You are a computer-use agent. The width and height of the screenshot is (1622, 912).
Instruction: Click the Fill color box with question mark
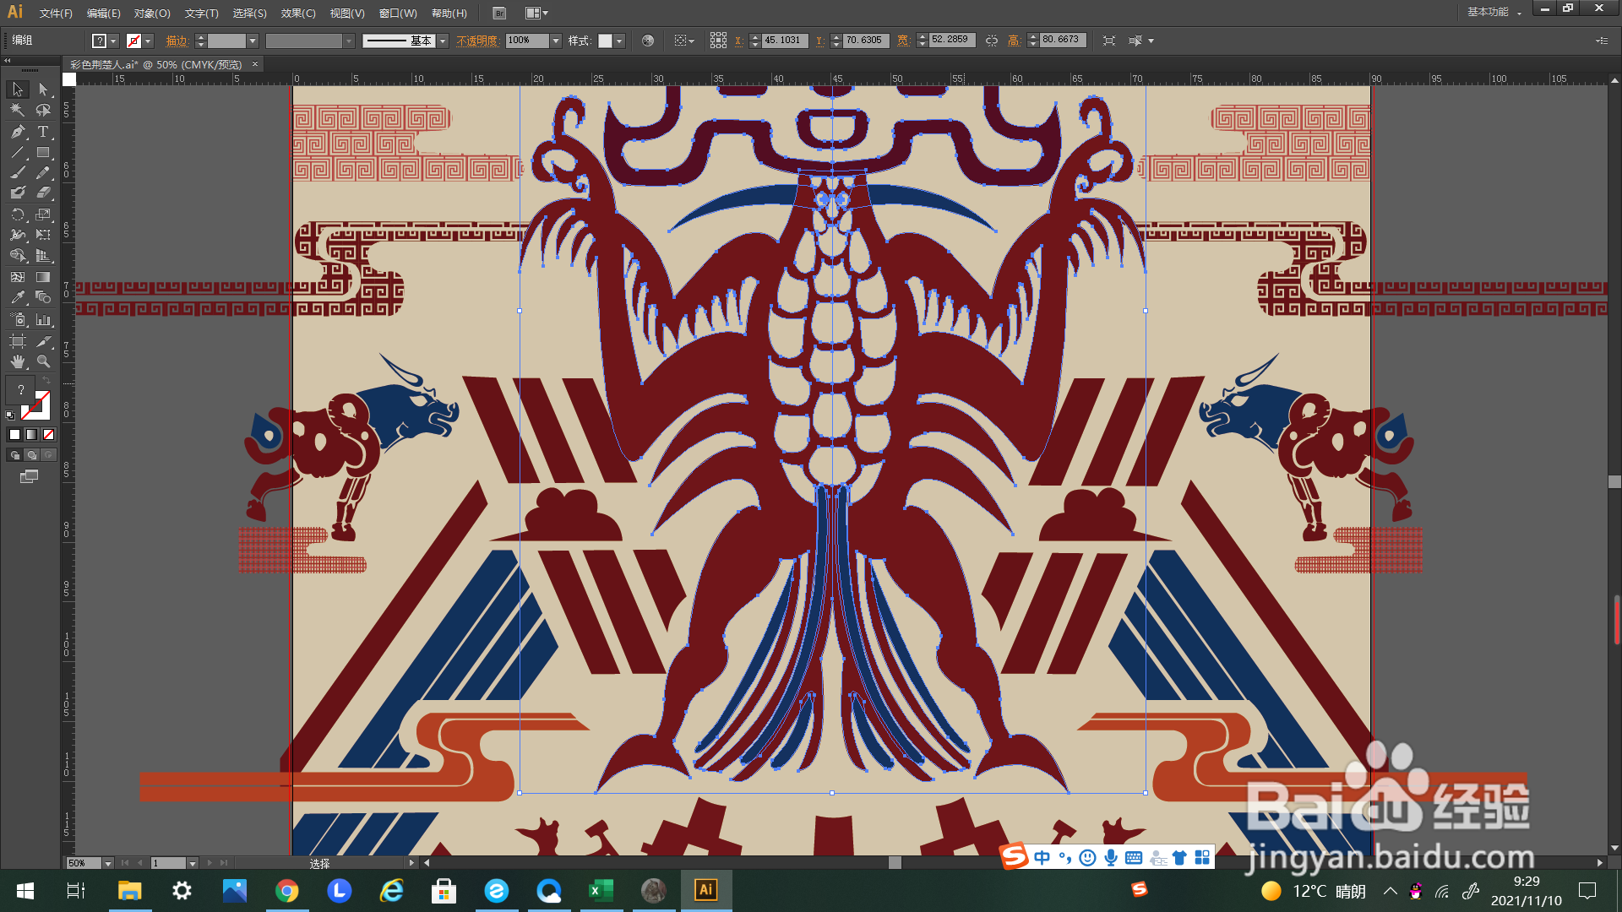point(20,389)
